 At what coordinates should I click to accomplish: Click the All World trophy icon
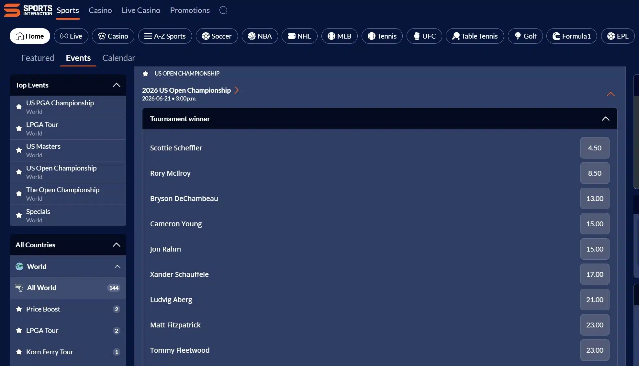click(x=19, y=288)
